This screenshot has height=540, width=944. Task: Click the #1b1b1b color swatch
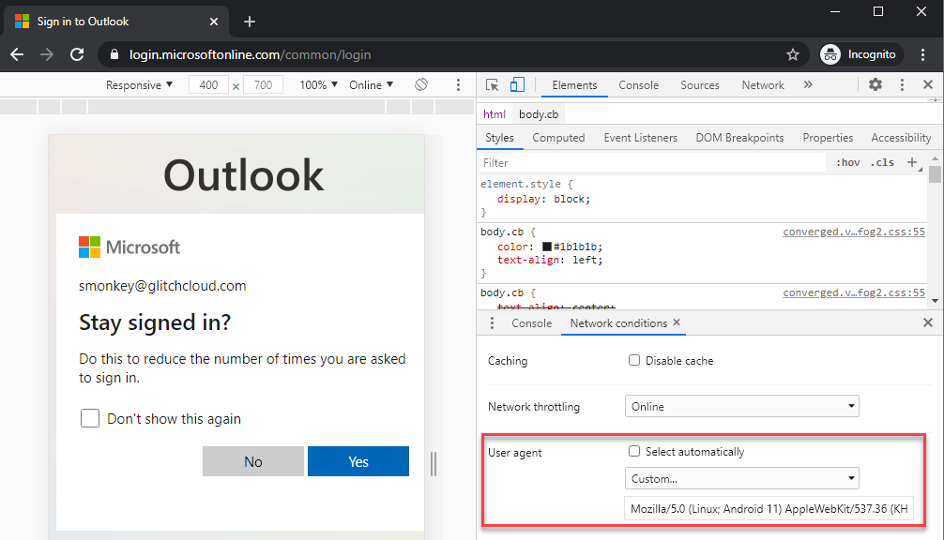tap(547, 247)
